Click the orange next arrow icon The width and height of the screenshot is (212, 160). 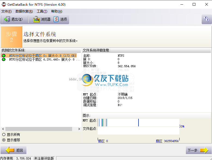[x=204, y=150]
